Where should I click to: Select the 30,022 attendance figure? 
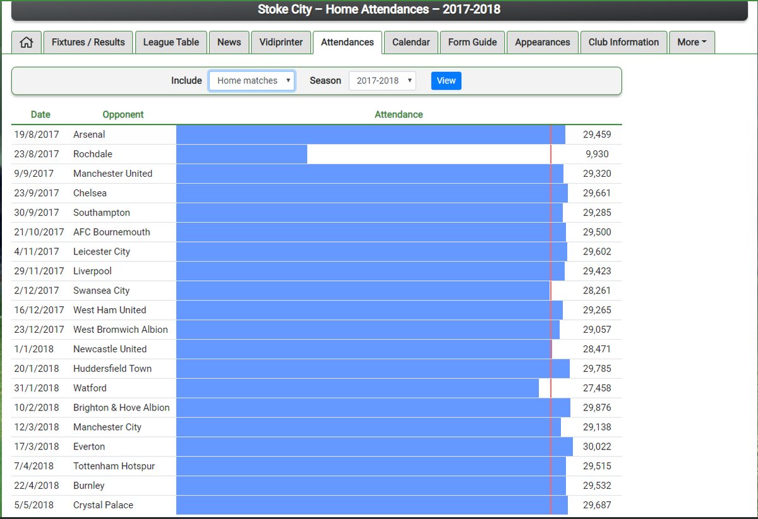tap(597, 447)
